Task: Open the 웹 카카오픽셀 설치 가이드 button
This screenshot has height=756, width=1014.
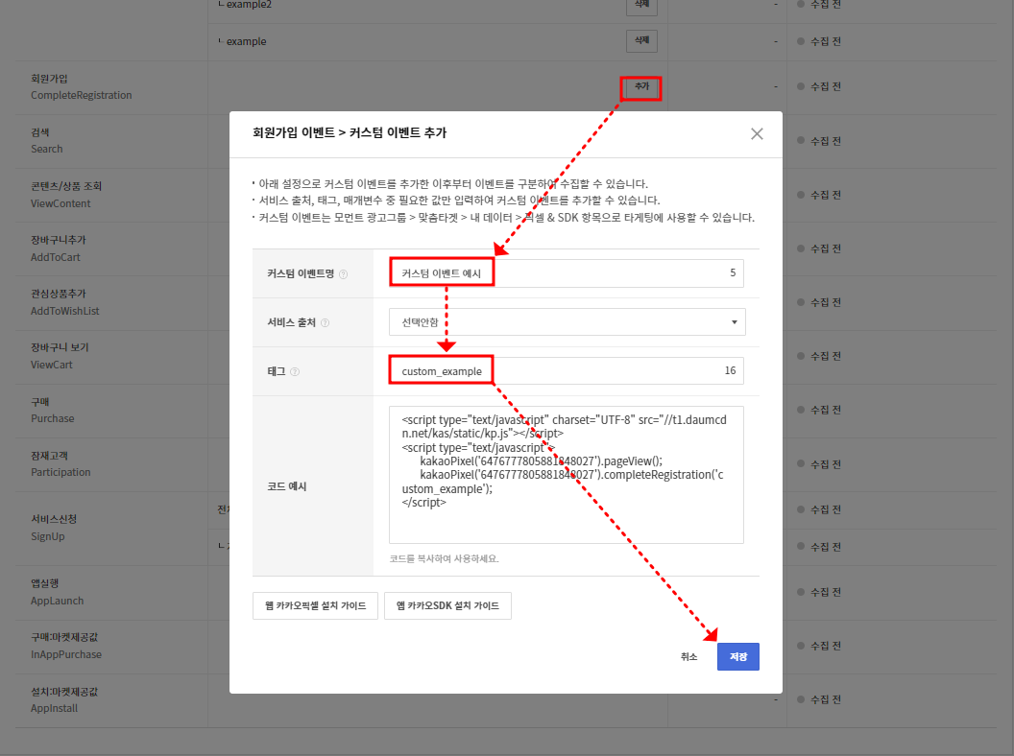Action: (x=316, y=606)
